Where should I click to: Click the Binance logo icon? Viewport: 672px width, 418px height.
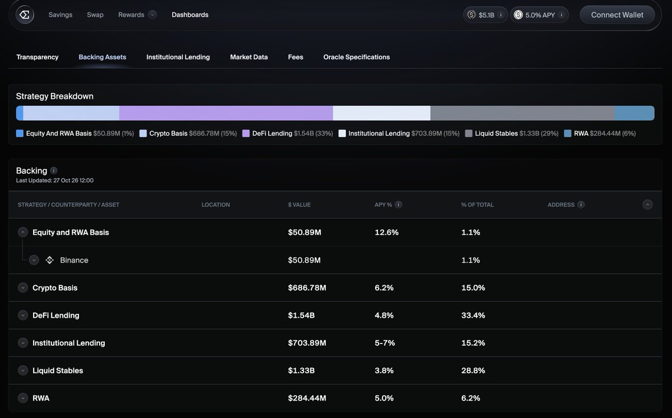[x=49, y=260]
